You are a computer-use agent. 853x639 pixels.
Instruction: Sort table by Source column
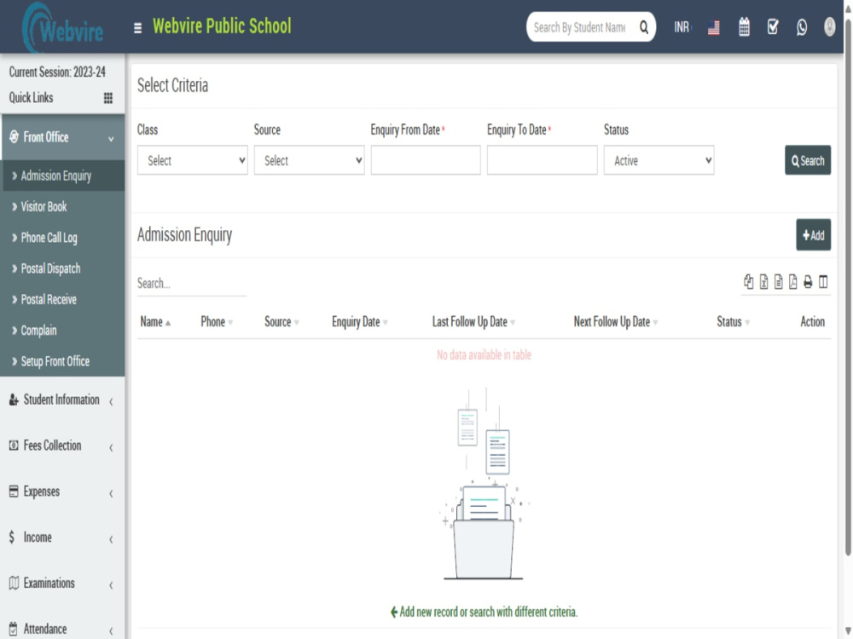pos(281,322)
